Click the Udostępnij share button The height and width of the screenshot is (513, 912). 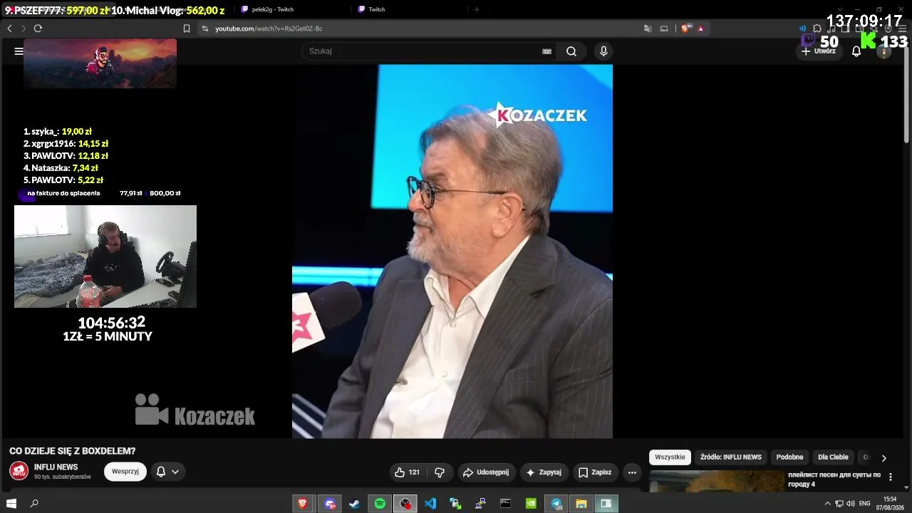click(486, 472)
